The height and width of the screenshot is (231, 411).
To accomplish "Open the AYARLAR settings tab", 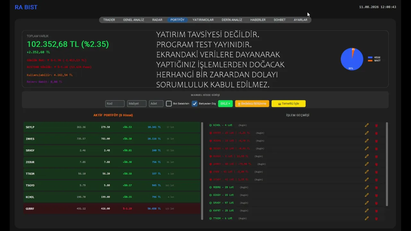I will click(x=301, y=20).
